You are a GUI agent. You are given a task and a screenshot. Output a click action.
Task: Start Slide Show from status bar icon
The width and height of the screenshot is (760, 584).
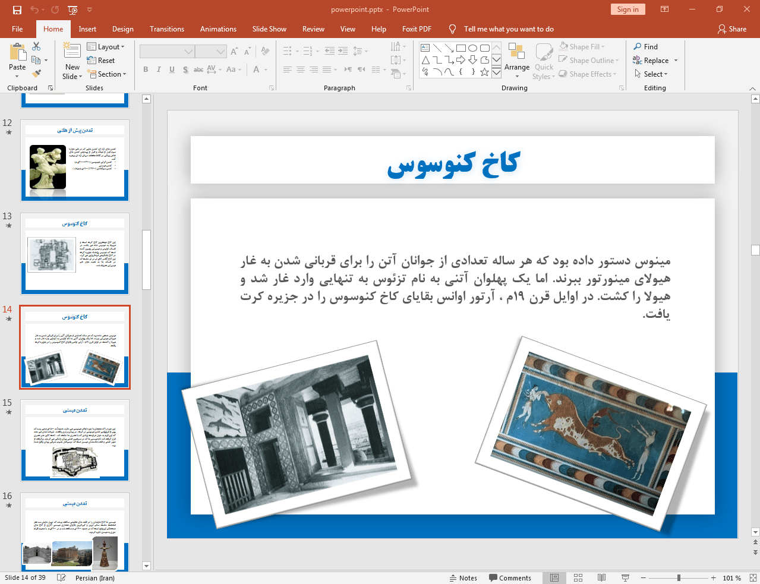pos(625,578)
